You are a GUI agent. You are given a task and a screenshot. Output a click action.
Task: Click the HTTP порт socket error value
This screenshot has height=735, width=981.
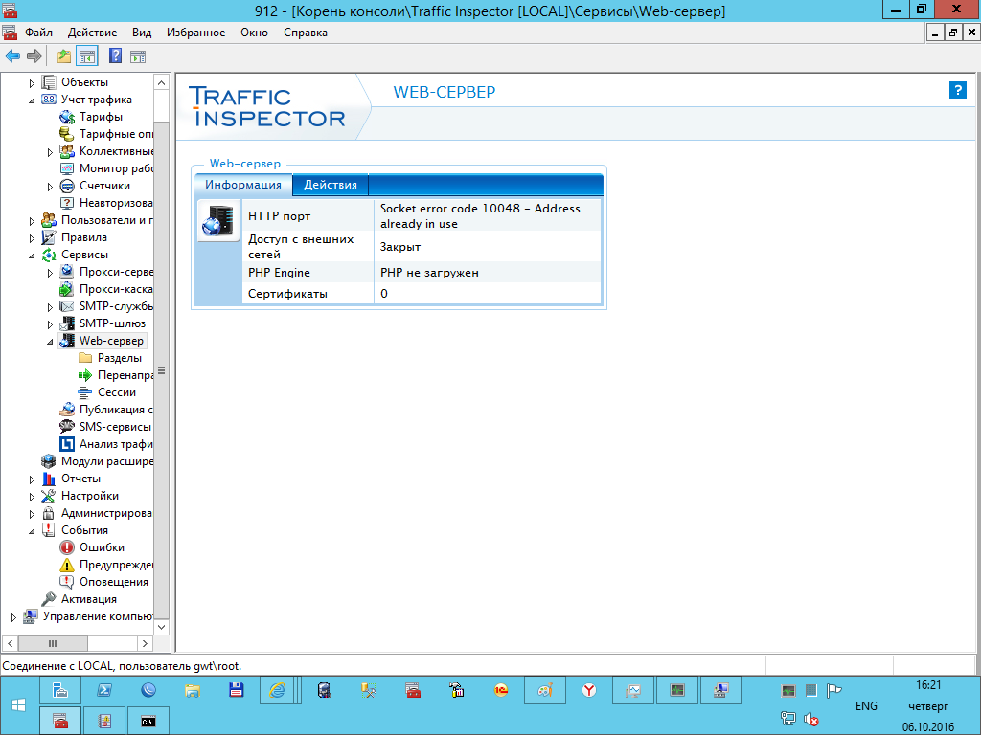[x=480, y=216]
